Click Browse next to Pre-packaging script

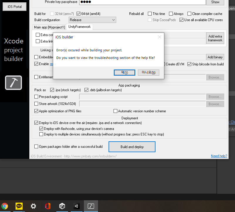pyautogui.click(x=215, y=97)
